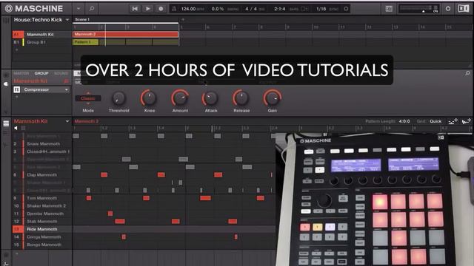The height and width of the screenshot is (266, 474).
Task: Open the Classic mode selector
Action: pyautogui.click(x=88, y=98)
